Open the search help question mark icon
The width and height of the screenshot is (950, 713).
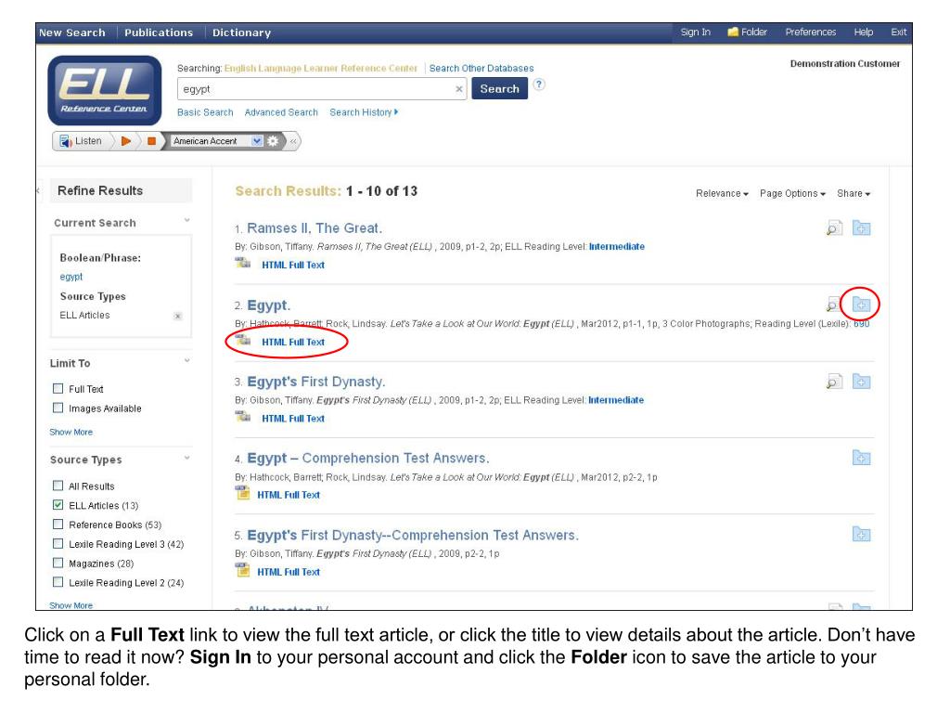pos(539,84)
